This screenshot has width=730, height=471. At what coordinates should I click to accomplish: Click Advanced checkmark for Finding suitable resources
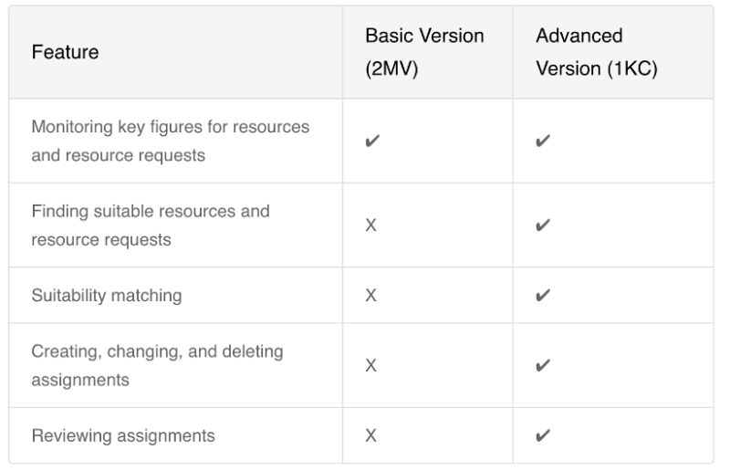click(542, 225)
